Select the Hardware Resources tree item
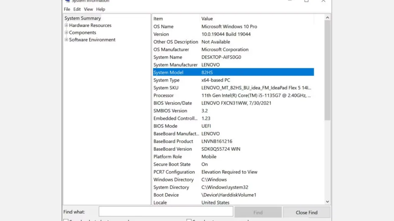394x221 pixels. (90, 25)
